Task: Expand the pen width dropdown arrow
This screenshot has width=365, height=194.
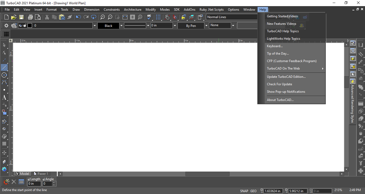Action: coord(175,26)
